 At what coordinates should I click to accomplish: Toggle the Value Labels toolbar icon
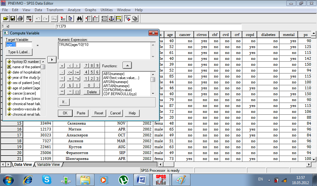point(128,19)
